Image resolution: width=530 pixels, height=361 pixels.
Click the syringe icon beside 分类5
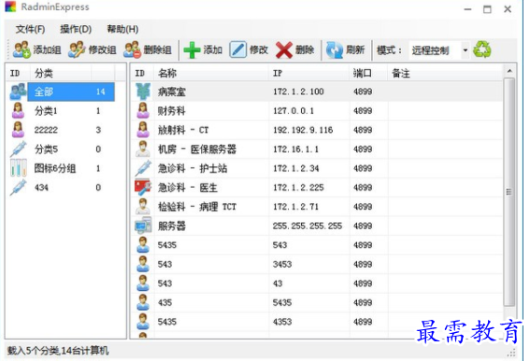pos(19,149)
